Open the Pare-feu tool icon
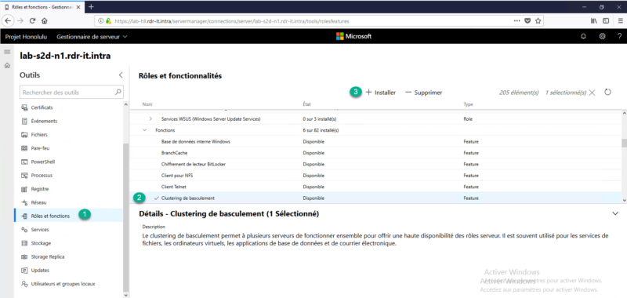Image resolution: width=627 pixels, height=298 pixels. [x=24, y=148]
